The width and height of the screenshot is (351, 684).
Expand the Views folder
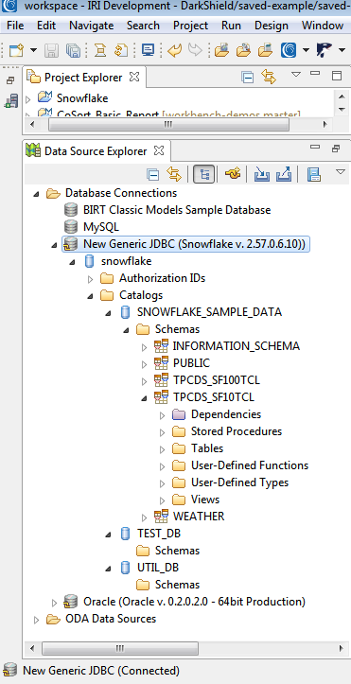(x=162, y=500)
